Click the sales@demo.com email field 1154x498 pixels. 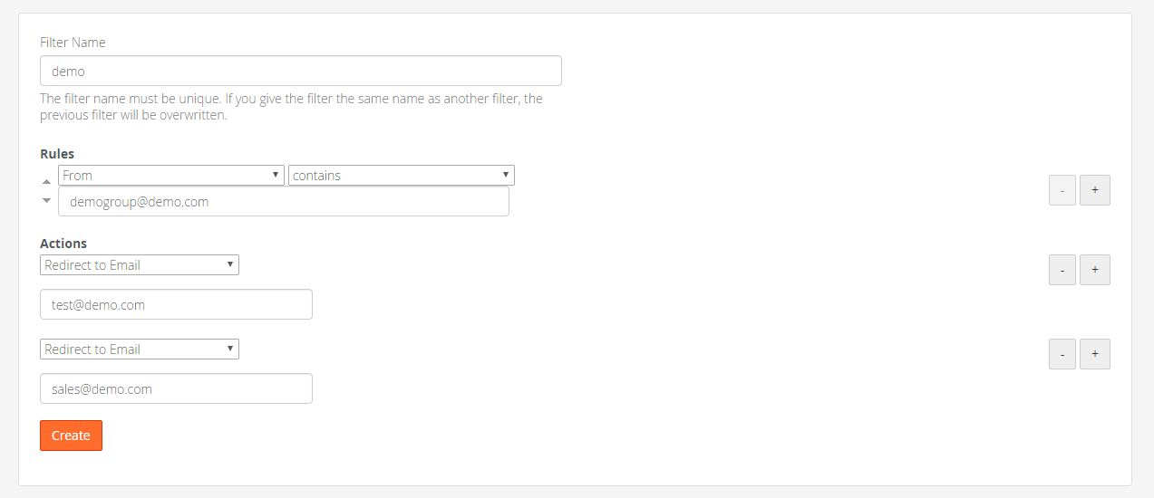click(x=176, y=389)
